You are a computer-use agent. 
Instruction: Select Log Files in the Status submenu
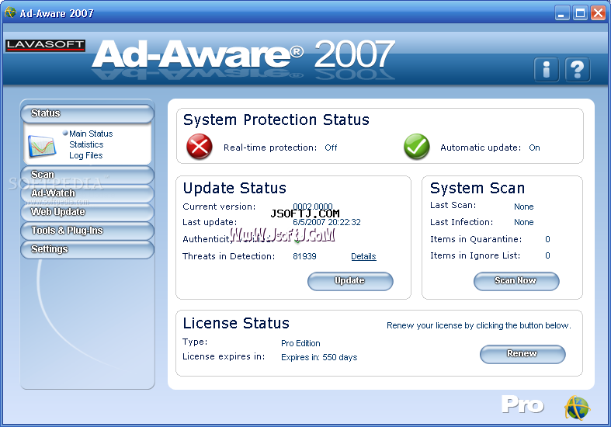[85, 155]
